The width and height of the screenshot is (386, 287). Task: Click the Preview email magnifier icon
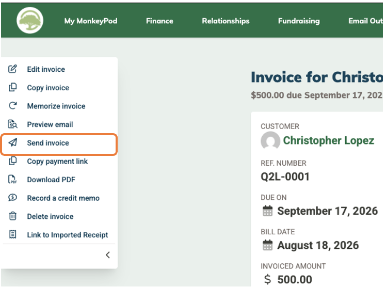pyautogui.click(x=12, y=124)
